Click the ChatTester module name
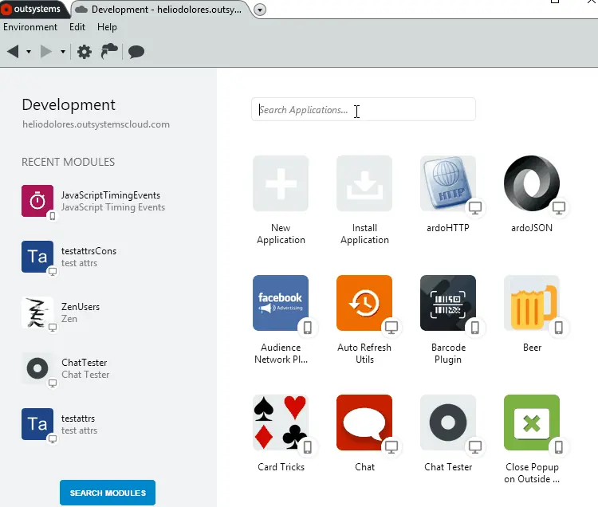This screenshot has width=598, height=507. (84, 362)
